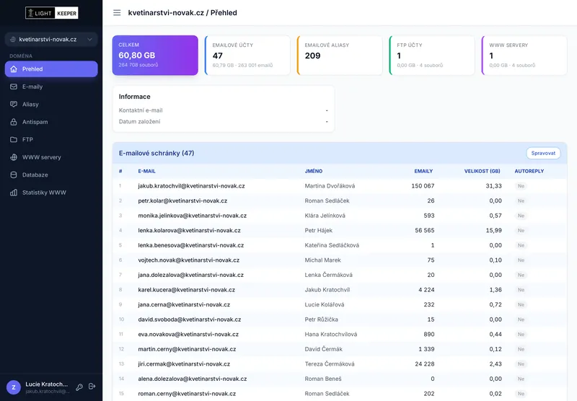
Task: Click the name Petr Hájek
Action: click(318, 230)
